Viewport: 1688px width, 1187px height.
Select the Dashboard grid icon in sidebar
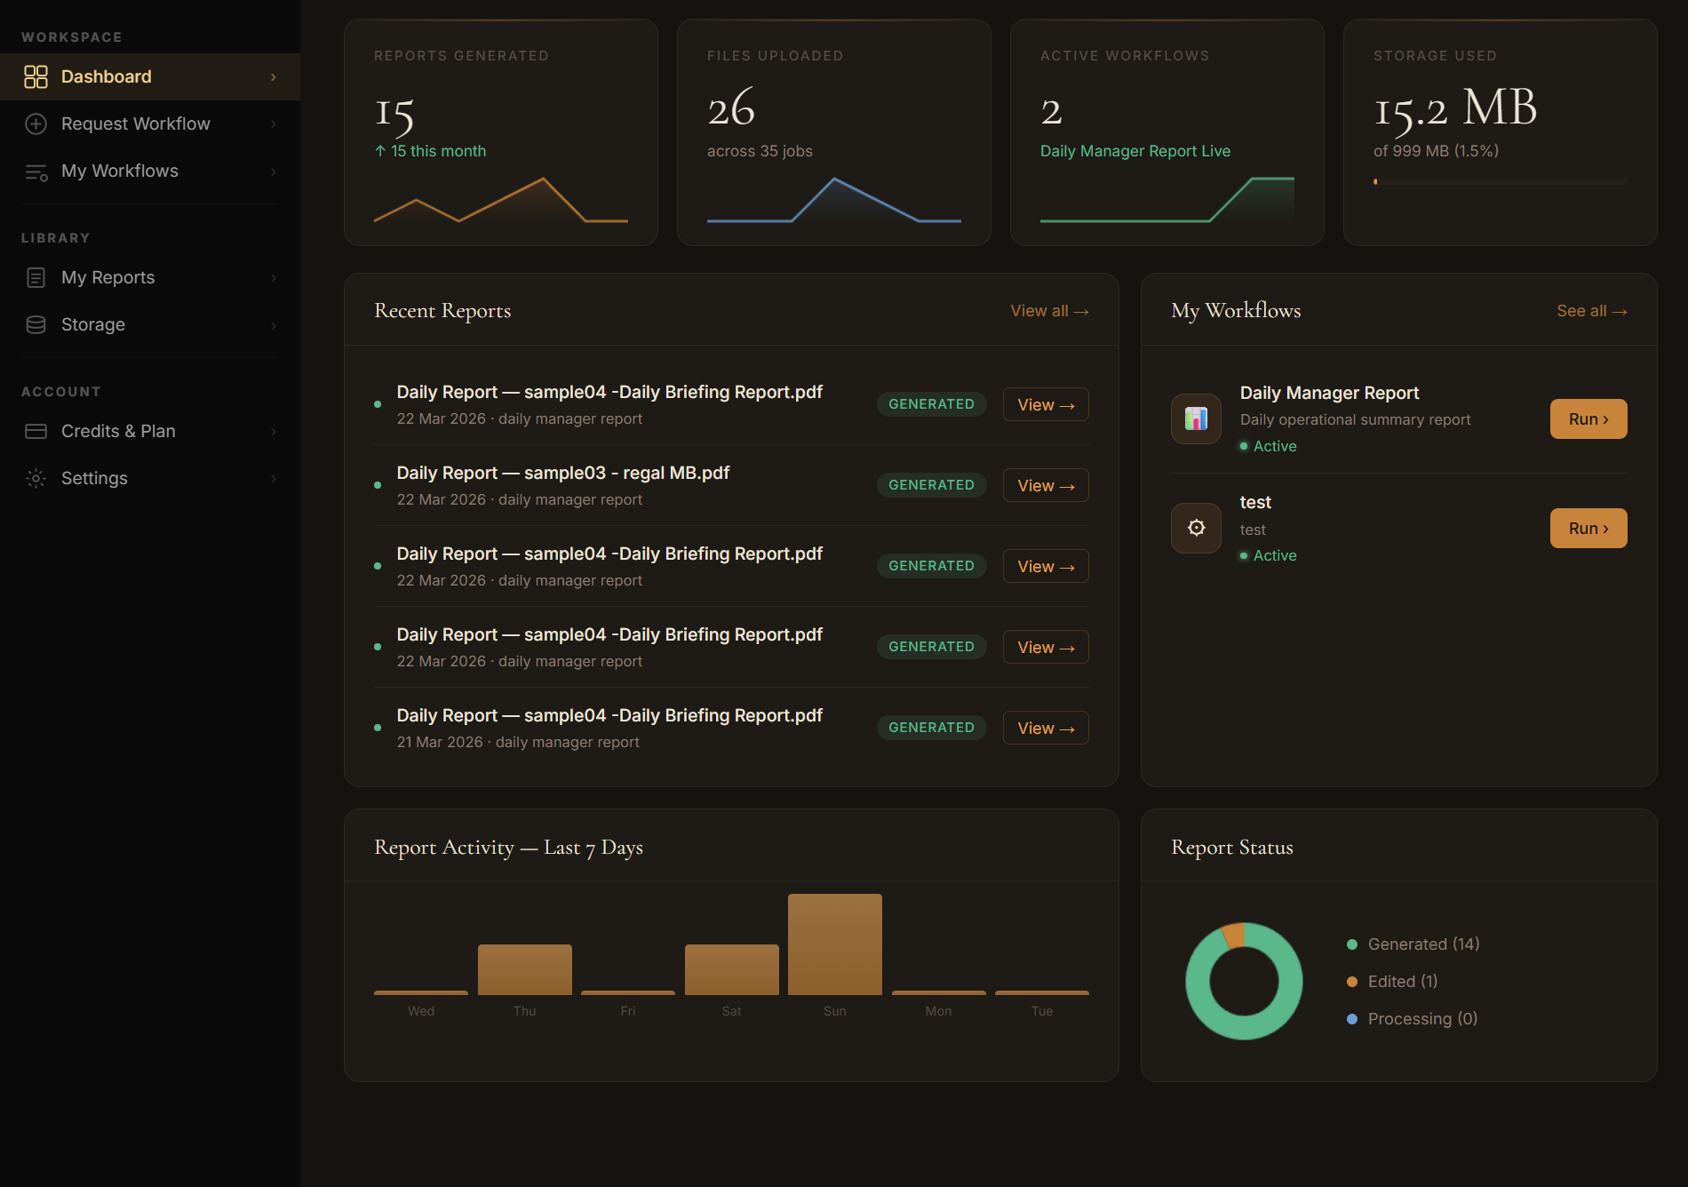coord(36,76)
